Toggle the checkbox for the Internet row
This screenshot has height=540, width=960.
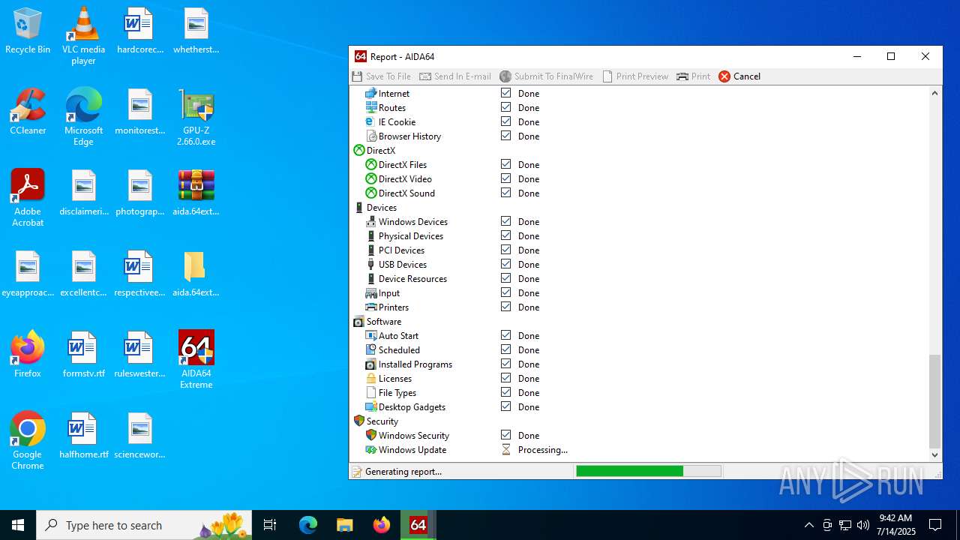pos(505,93)
